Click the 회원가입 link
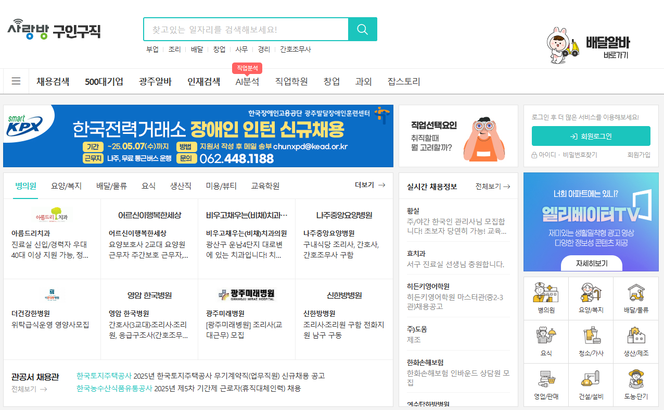 click(x=639, y=155)
